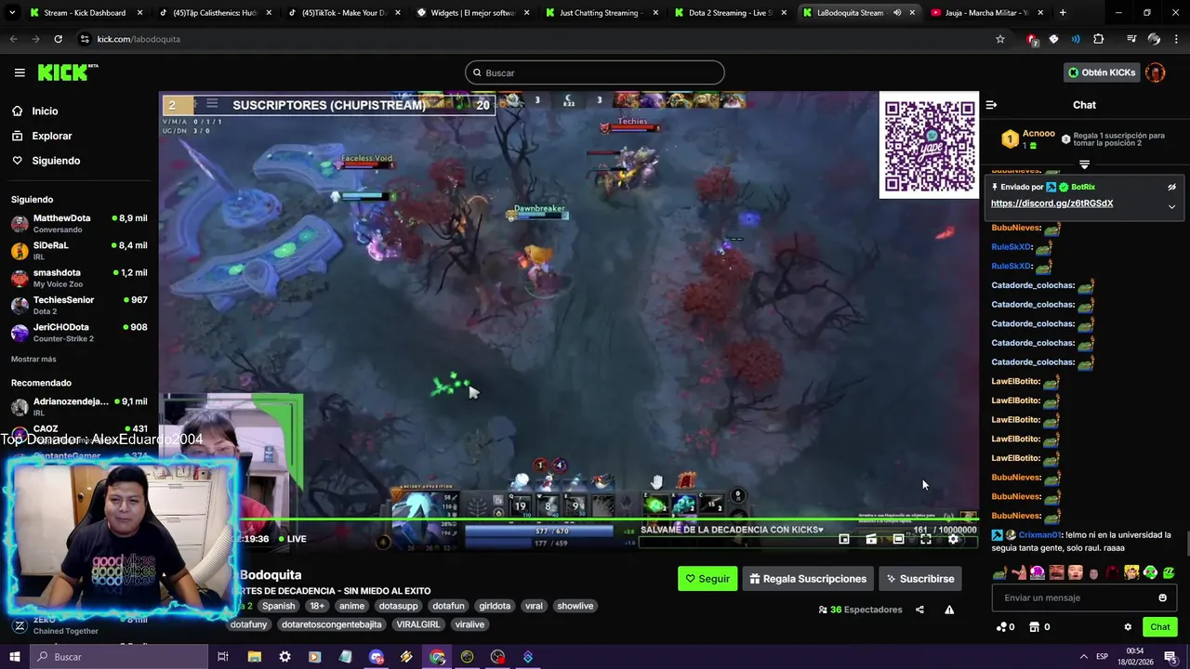Toggle the Kick sidebar hamburger menu
1190x669 pixels.
point(20,72)
